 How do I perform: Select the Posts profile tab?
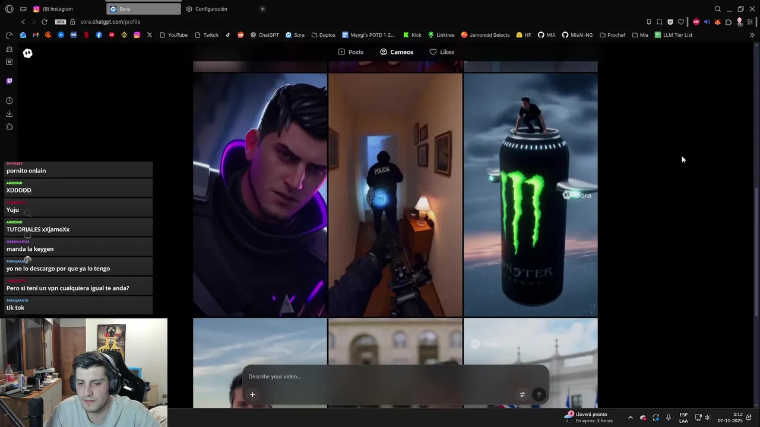[x=350, y=52]
